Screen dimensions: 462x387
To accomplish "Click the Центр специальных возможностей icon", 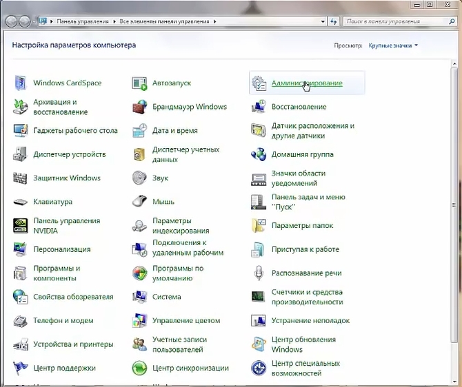I will coord(259,368).
